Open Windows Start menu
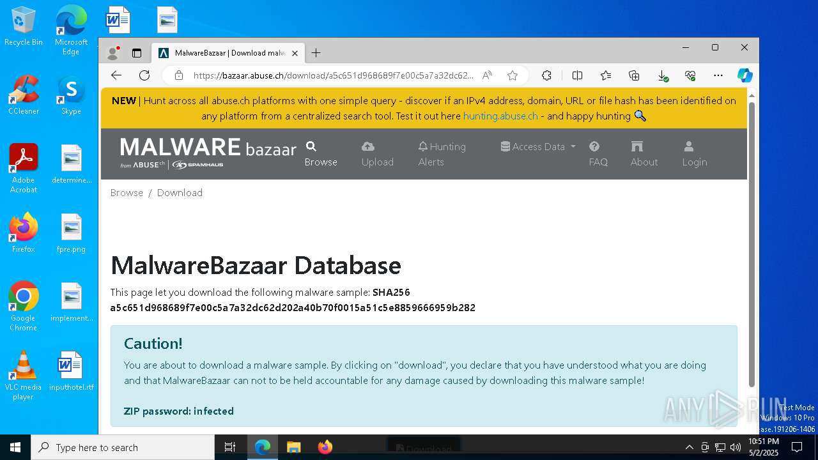 pyautogui.click(x=15, y=447)
